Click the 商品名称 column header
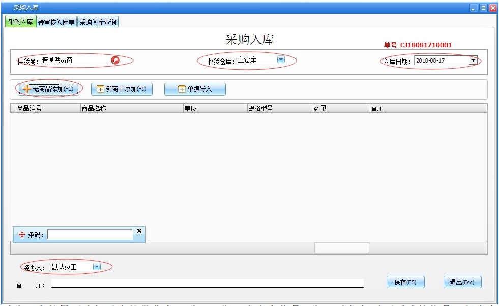 [132, 108]
